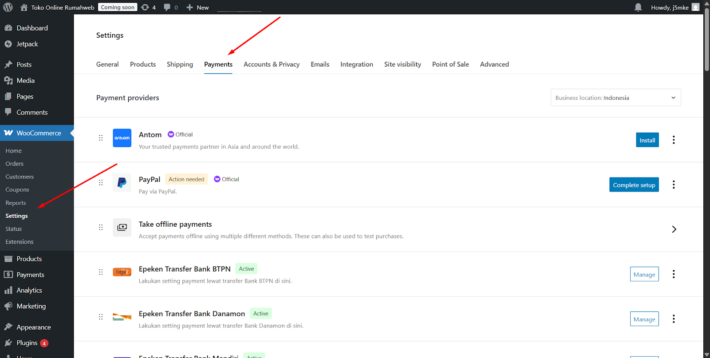This screenshot has width=710, height=358.
Task: Click the comments bubble icon in admin bar
Action: [167, 7]
